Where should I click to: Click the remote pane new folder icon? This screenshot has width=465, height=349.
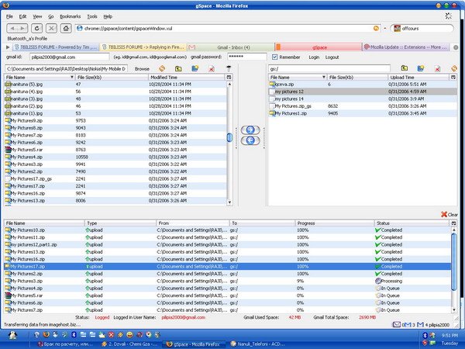pyautogui.click(x=422, y=68)
